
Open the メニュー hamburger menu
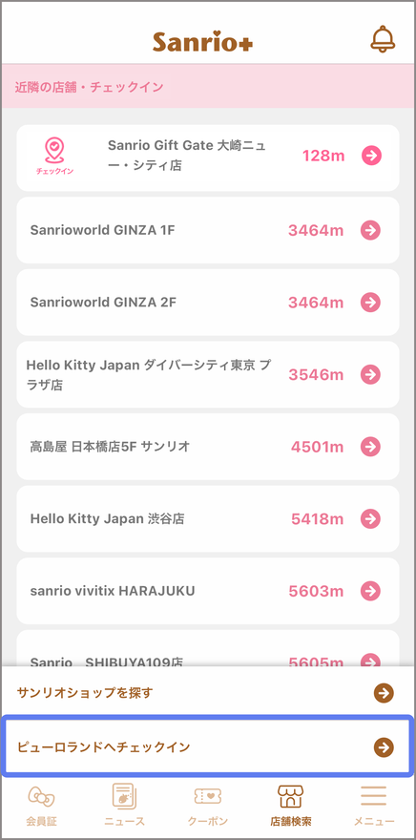point(374,805)
